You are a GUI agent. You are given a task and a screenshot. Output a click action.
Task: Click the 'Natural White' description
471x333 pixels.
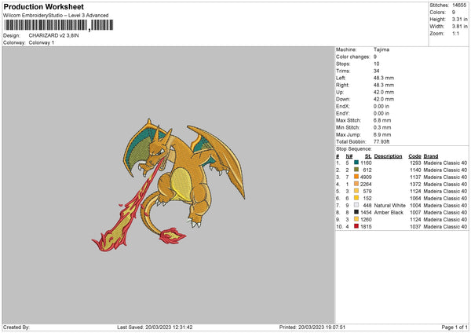(x=389, y=205)
